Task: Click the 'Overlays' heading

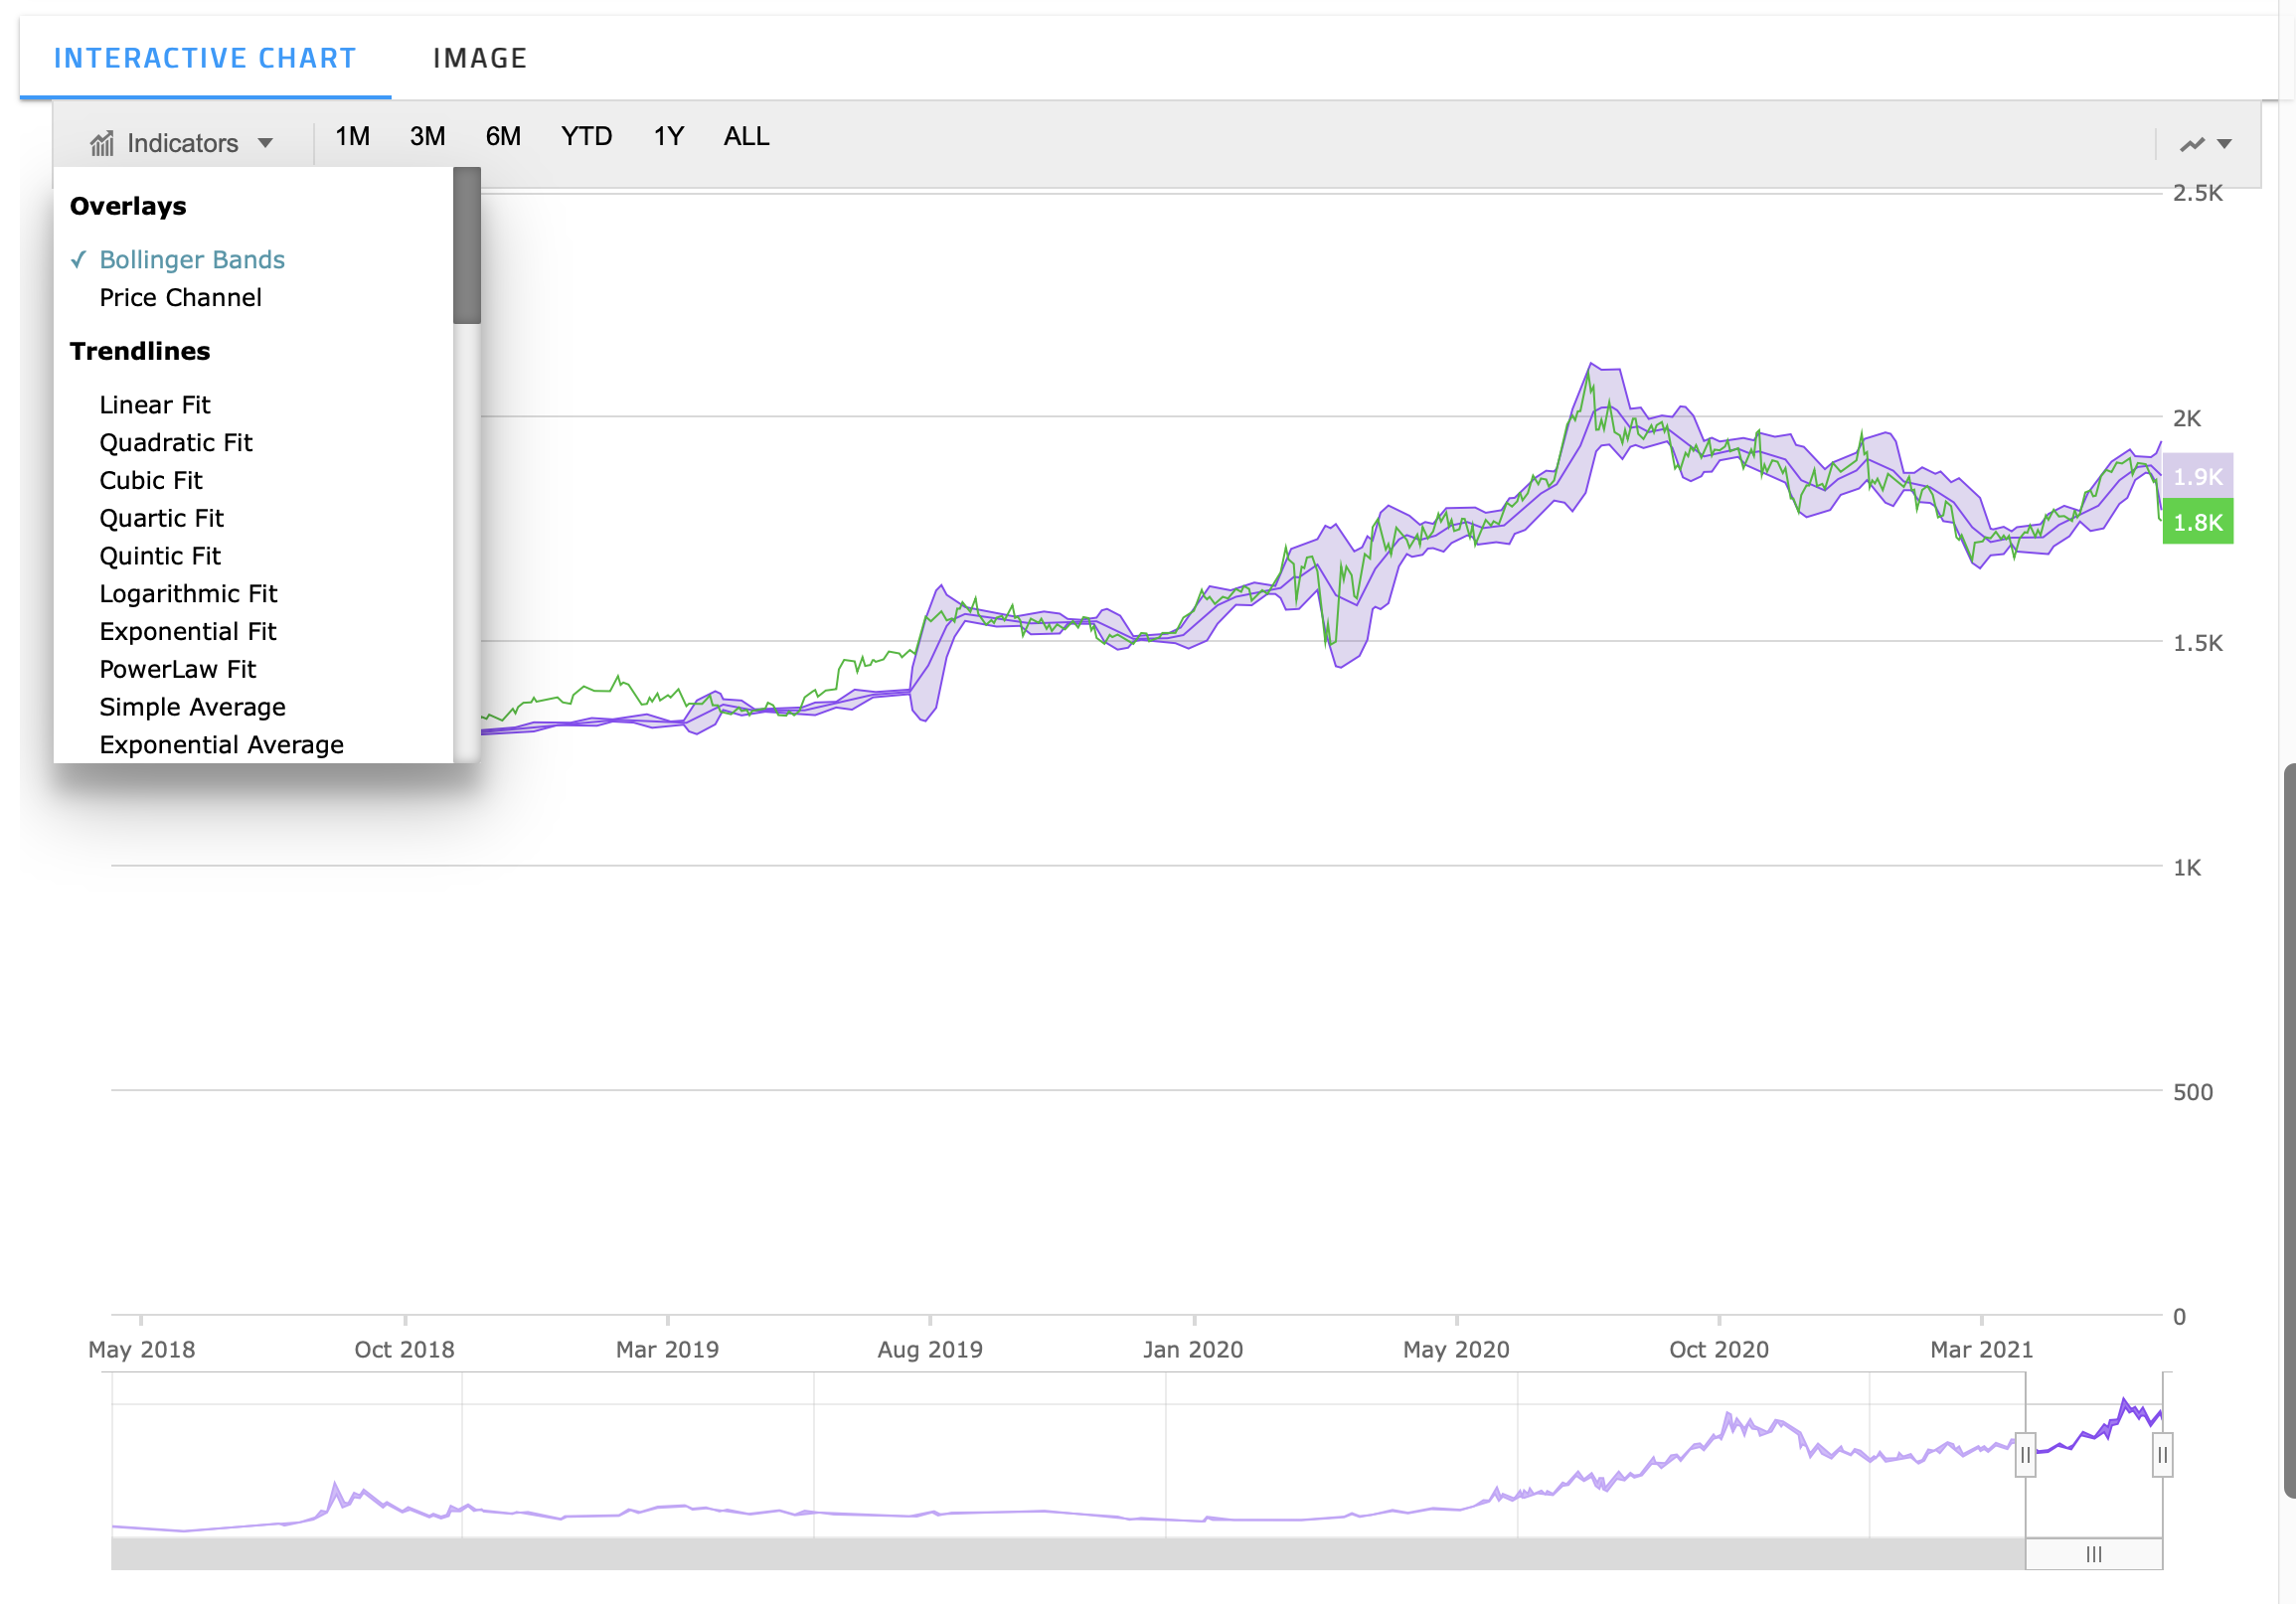Action: click(128, 207)
